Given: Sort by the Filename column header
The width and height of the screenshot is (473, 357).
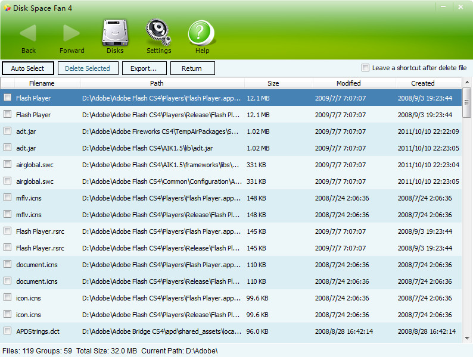Looking at the screenshot, I should tap(42, 83).
